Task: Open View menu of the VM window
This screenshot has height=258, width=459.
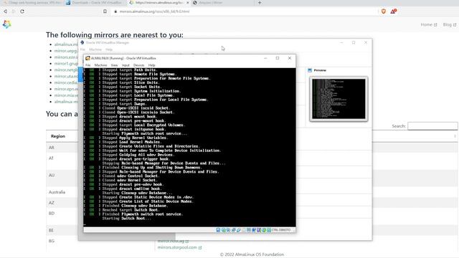Action: [114, 65]
